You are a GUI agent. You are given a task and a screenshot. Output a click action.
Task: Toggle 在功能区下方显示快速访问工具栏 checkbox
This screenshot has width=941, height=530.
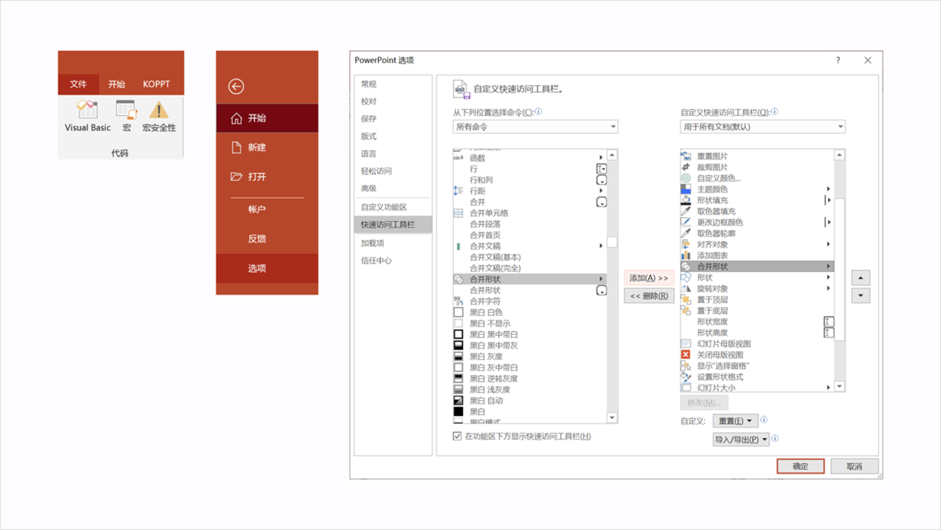pyautogui.click(x=458, y=437)
